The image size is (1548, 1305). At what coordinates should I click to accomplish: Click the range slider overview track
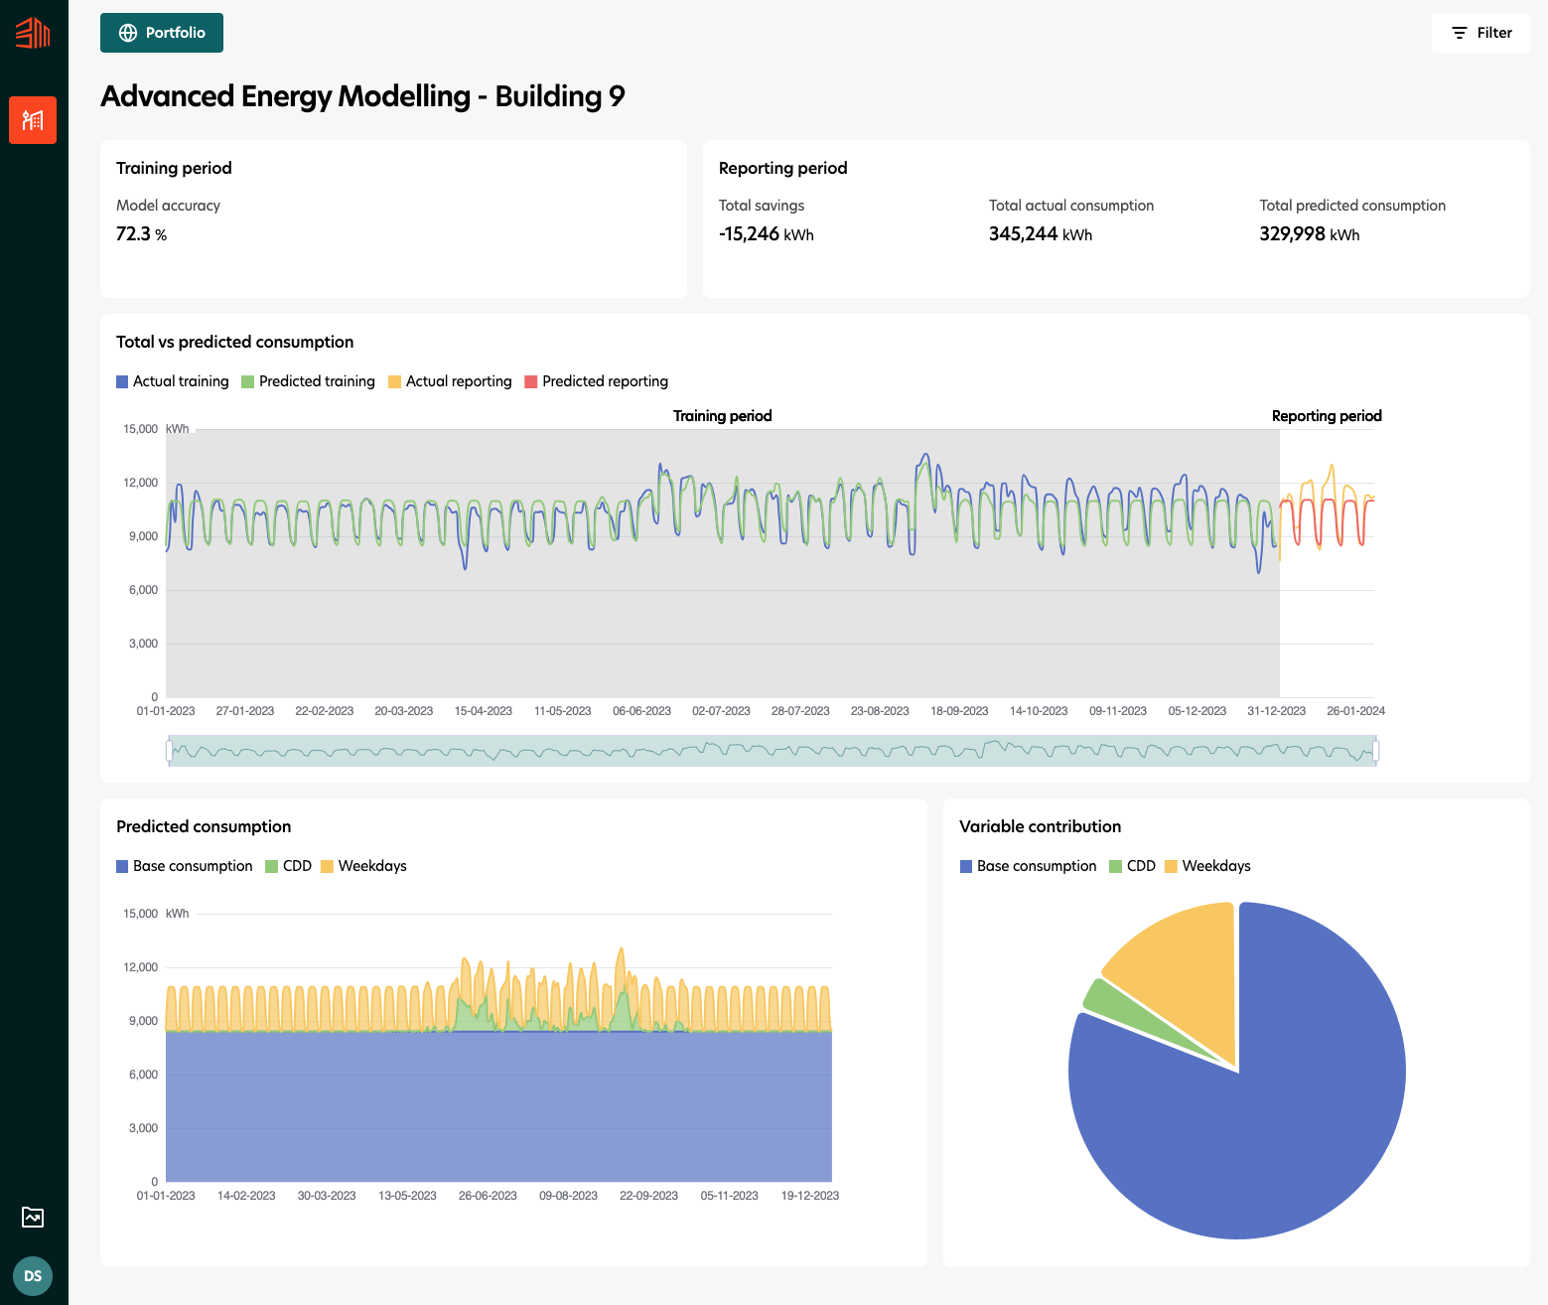click(x=773, y=751)
